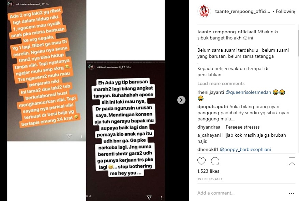Open @queenrisolesmedan mention link
This screenshot has height=201, width=299.
coord(248,93)
